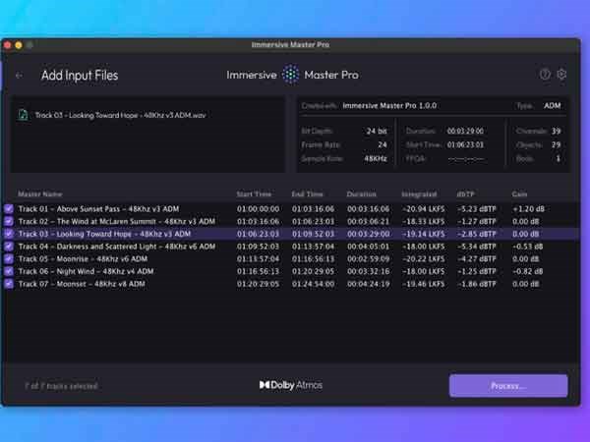
Task: Sort by the Integrated column header
Action: click(419, 194)
